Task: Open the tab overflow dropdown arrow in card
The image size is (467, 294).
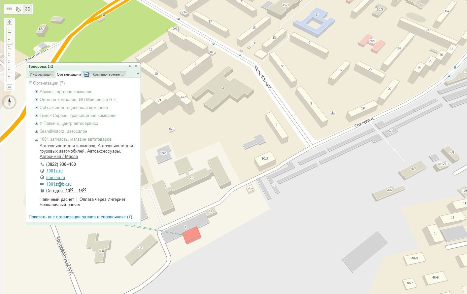Action: tap(138, 75)
